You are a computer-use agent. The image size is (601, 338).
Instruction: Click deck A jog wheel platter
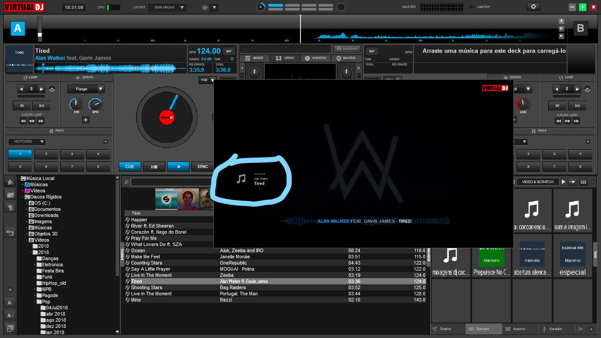[x=166, y=118]
